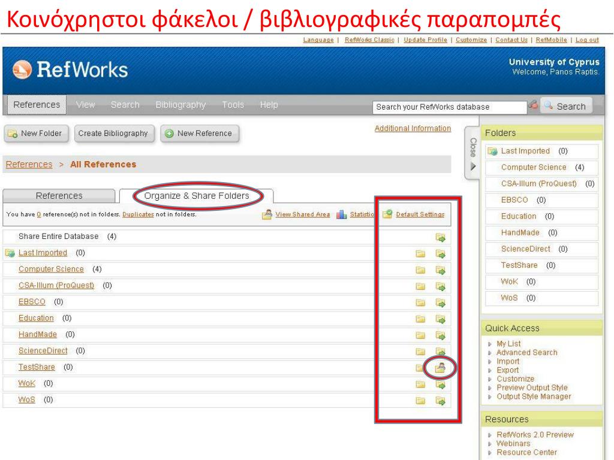Click the Search your RefWorks database field
Image resolution: width=614 pixels, height=460 pixels.
[x=449, y=107]
